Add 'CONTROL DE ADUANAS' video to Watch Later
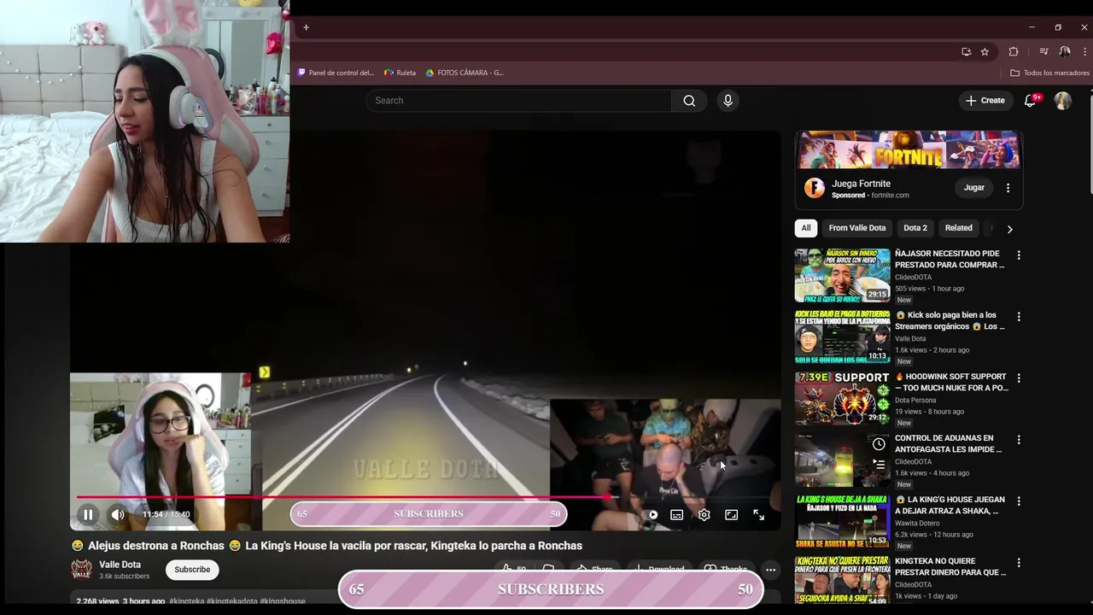Screen dimensions: 1093x615 click(879, 444)
